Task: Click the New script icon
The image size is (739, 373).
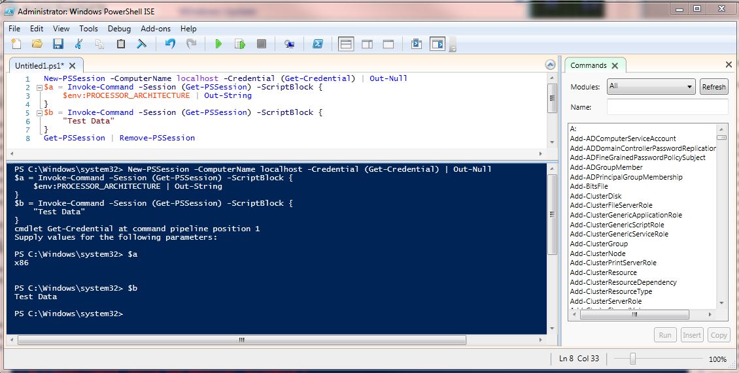Action: pos(16,44)
